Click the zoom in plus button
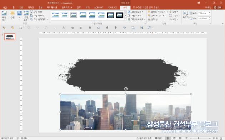 pyautogui.click(x=210, y=138)
